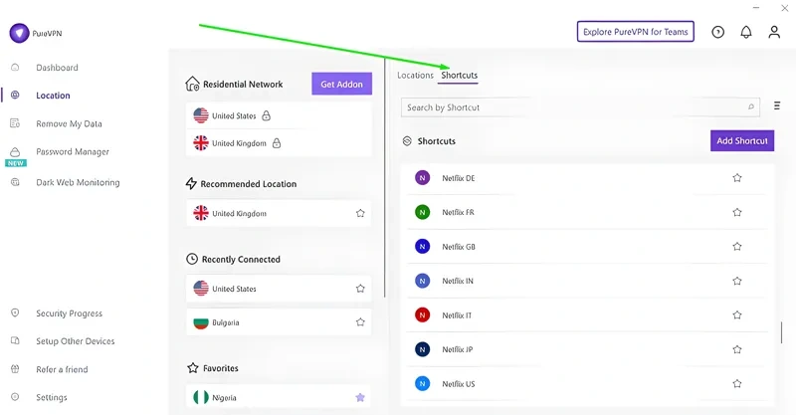796x415 pixels.
Task: Open Password Manager in sidebar
Action: [x=72, y=152]
